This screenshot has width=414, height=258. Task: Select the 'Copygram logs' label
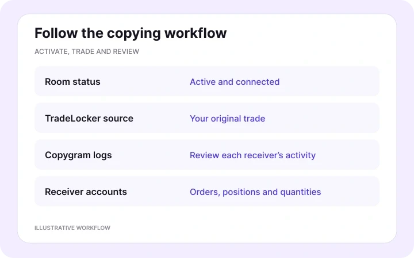coord(78,155)
